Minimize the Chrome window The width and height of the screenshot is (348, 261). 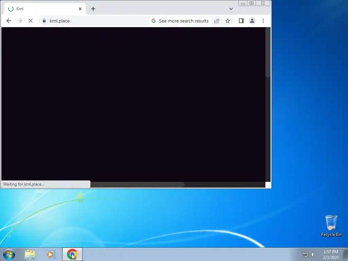(x=243, y=3)
